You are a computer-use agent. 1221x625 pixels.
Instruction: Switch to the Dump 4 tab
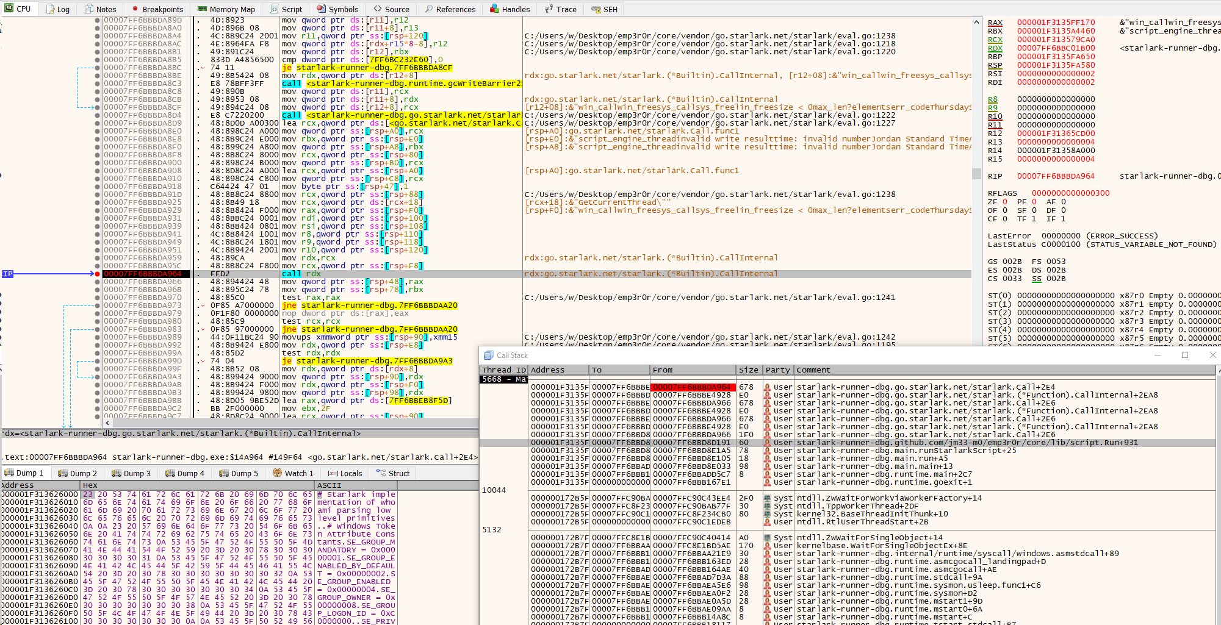[185, 473]
